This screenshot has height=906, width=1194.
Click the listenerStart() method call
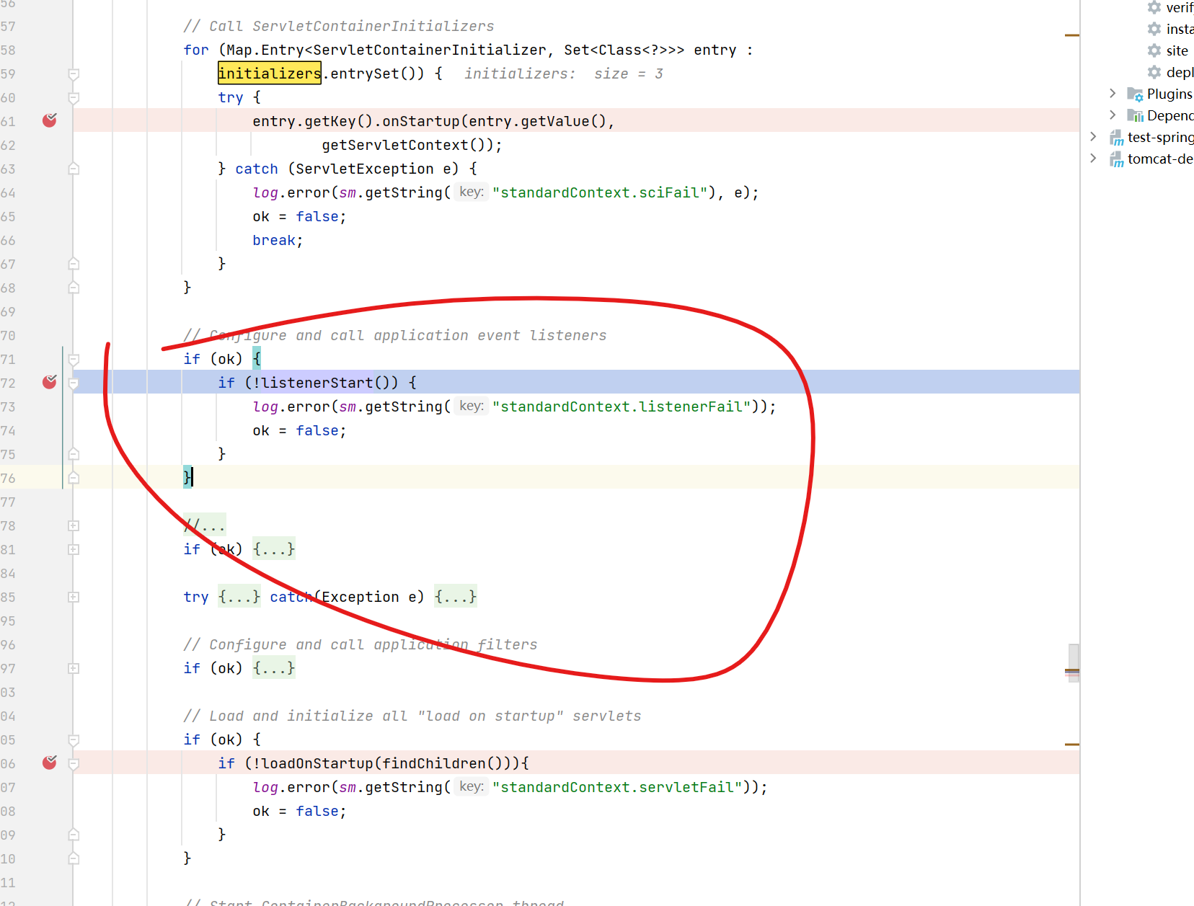tap(329, 383)
